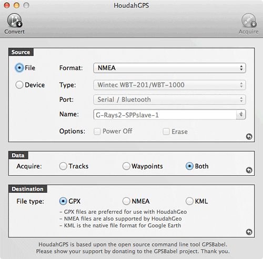Click the 'Please show your support' donation line
This screenshot has width=263, height=259.
[133, 251]
